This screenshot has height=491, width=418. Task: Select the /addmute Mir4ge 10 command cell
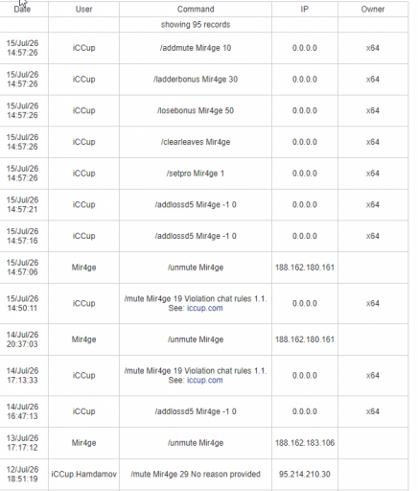196,48
